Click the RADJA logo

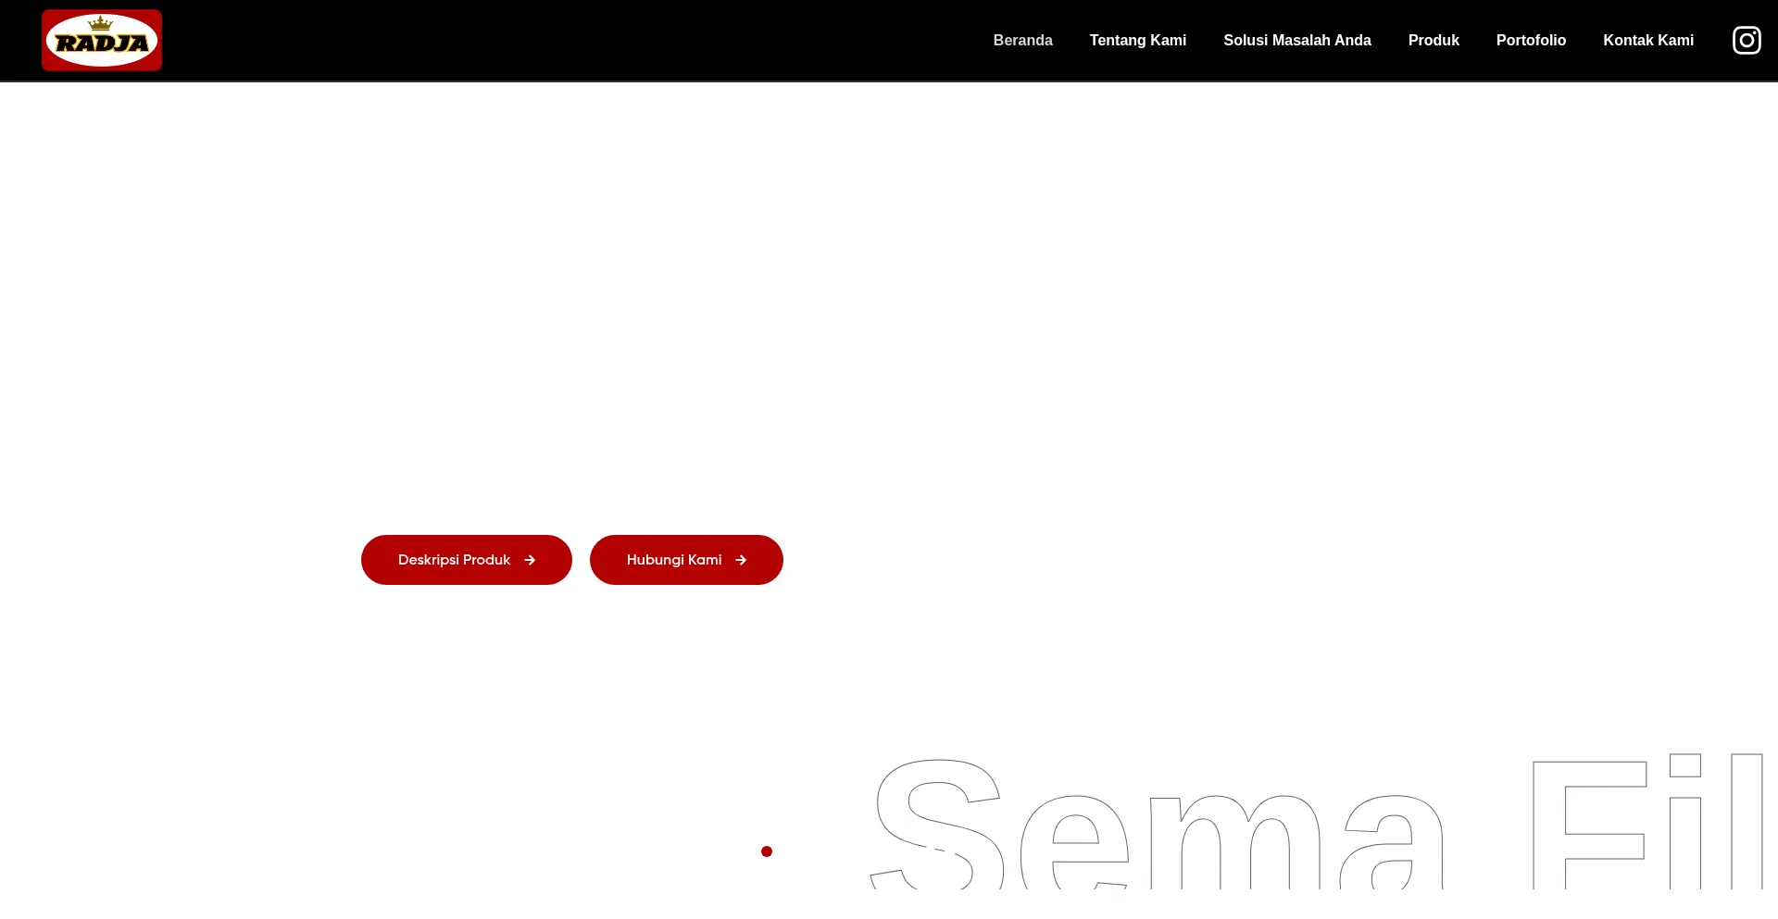(102, 43)
